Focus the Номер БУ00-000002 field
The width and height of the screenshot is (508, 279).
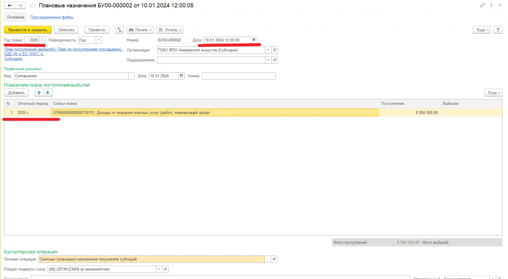pyautogui.click(x=173, y=40)
